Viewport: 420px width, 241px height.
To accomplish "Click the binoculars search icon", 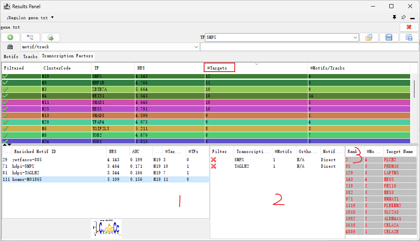I will [x=10, y=47].
